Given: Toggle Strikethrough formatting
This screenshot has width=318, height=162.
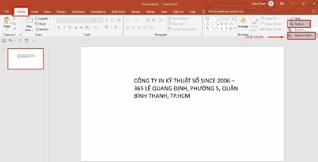Looking at the screenshot, I should (81, 27).
